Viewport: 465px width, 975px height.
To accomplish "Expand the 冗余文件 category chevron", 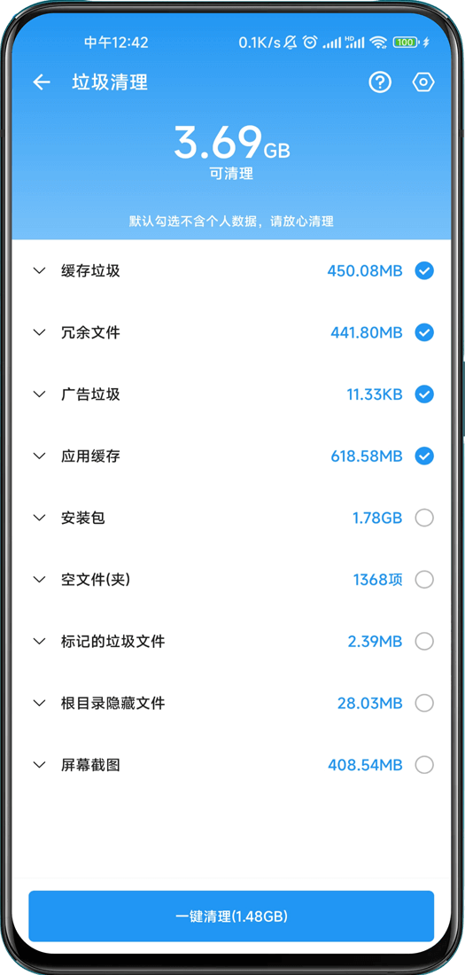I will pos(39,332).
